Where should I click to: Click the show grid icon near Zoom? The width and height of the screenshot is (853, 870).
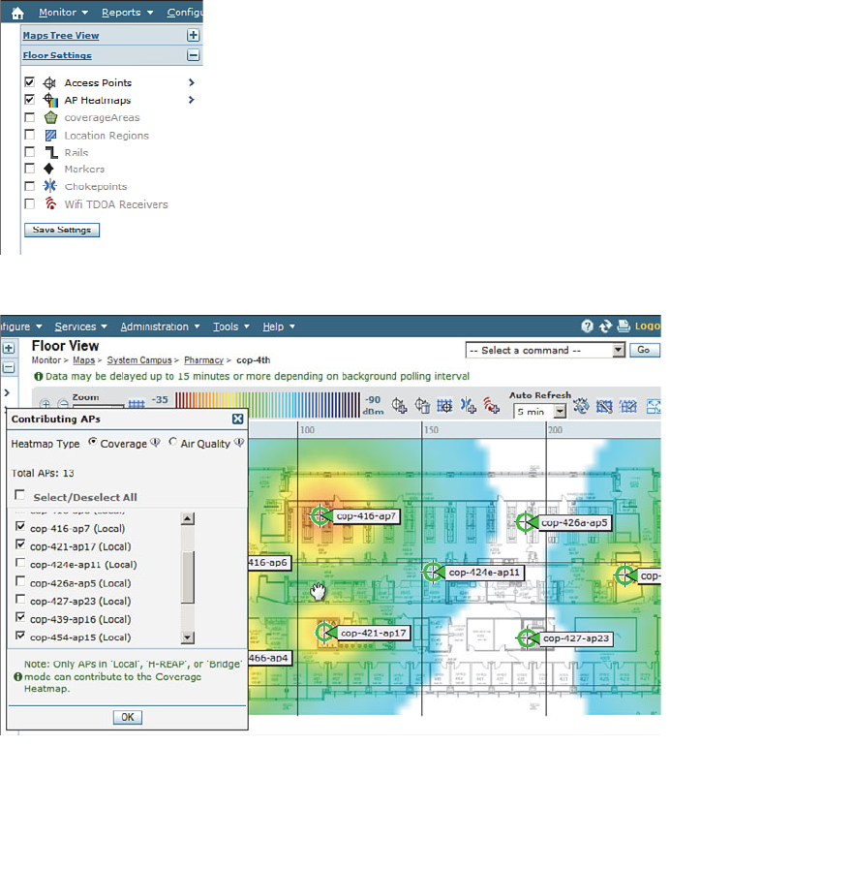click(x=137, y=404)
